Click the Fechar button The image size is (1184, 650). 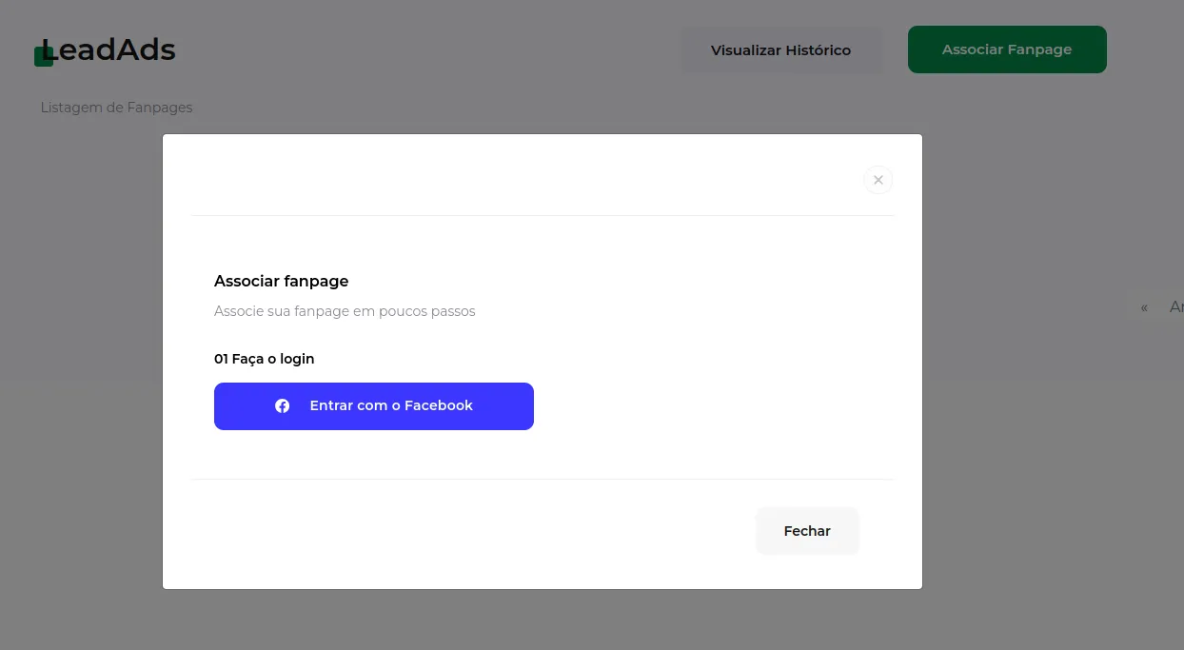tap(807, 531)
